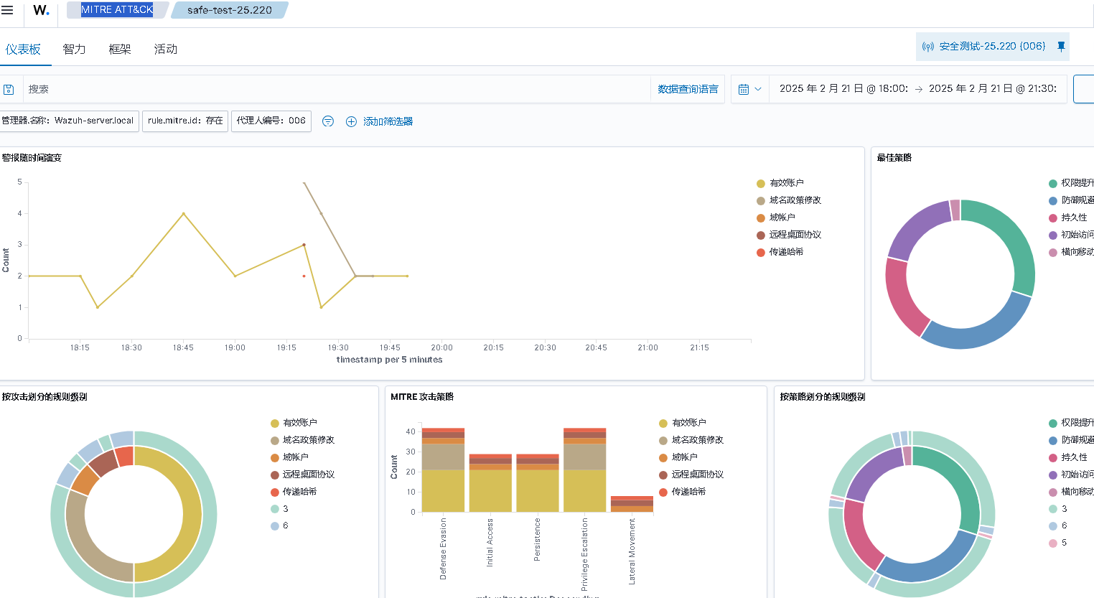Toggle level 5 legend in 按策略划分的规则级别 panel

click(x=1064, y=543)
